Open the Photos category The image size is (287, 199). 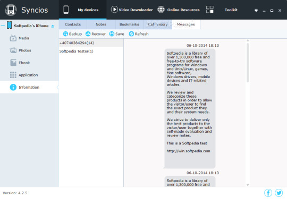tap(24, 50)
